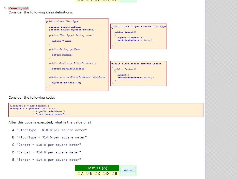The image size is (237, 179).
Task: Click 'private String myName;' line
Action: click(65, 27)
